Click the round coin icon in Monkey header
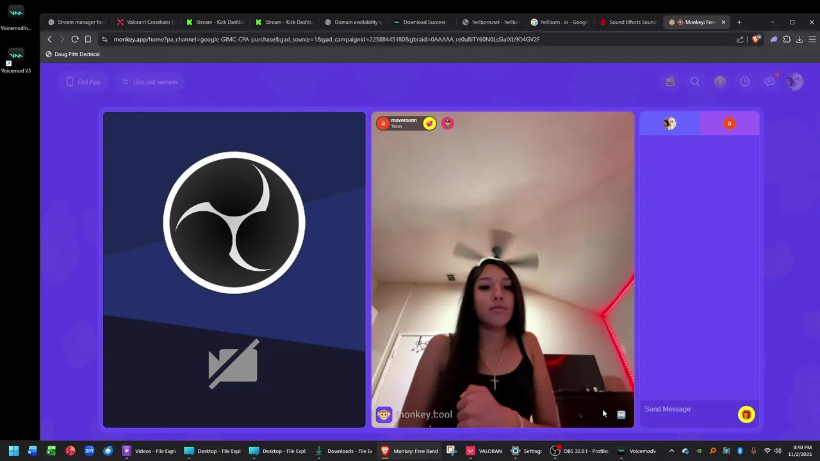The width and height of the screenshot is (820, 461). [720, 82]
